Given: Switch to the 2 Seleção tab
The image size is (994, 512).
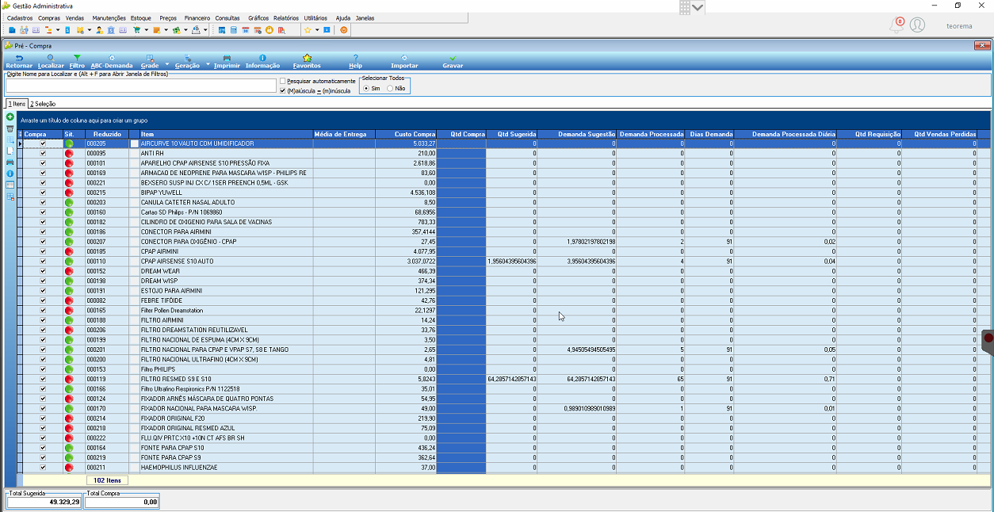Looking at the screenshot, I should pos(43,104).
